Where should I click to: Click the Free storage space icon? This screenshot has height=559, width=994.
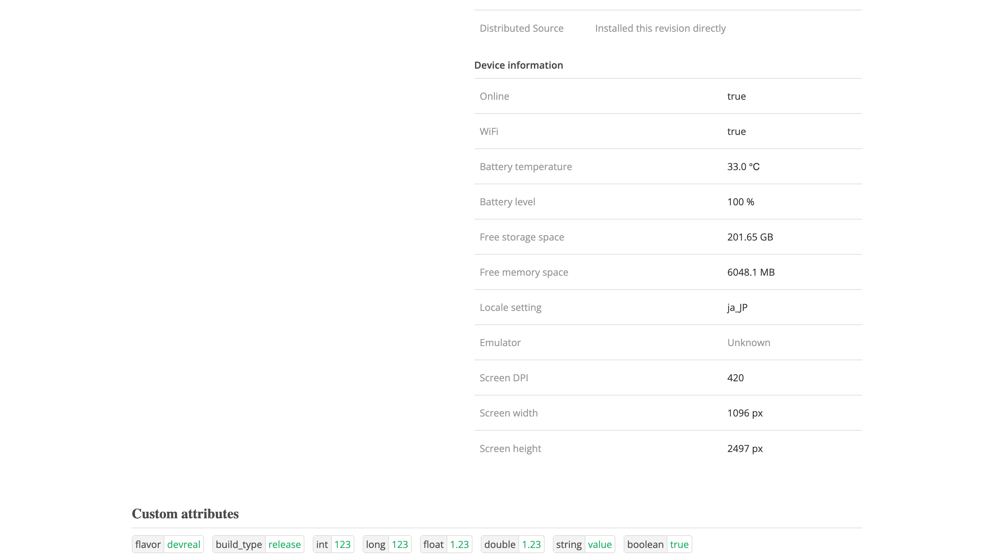click(522, 237)
